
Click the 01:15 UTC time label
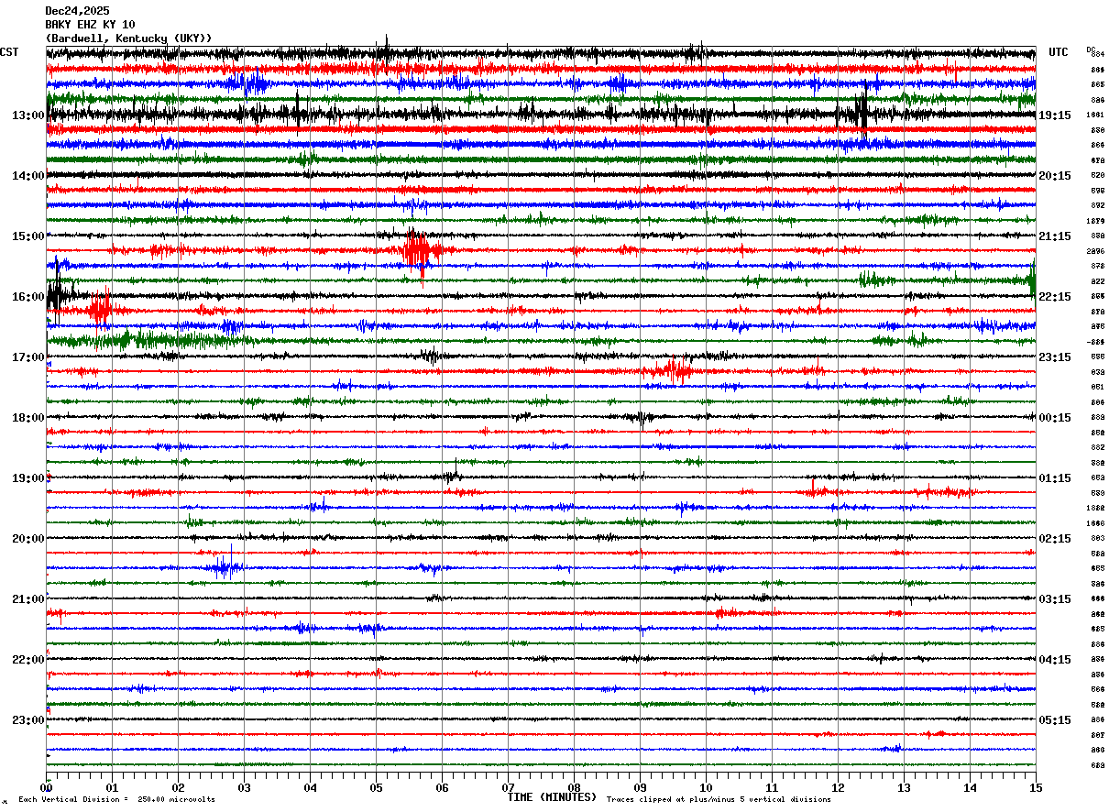pos(1054,478)
